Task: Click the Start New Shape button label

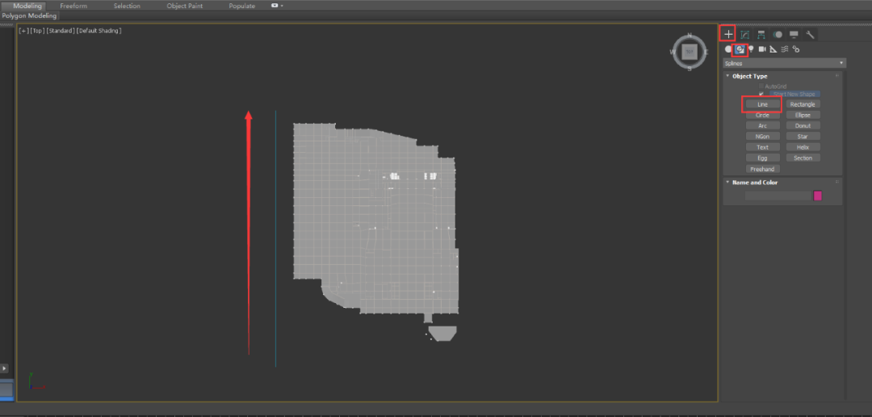Action: click(794, 94)
